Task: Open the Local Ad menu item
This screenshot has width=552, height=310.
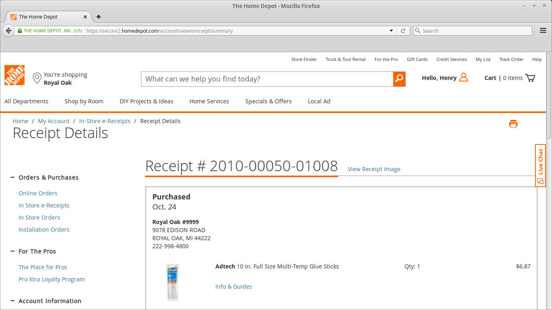Action: click(x=319, y=101)
